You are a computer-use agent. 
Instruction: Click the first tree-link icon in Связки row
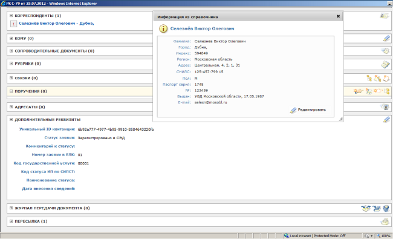tap(369, 78)
